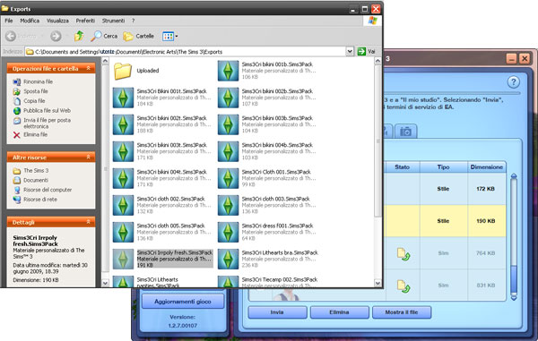
Task: Select the Uploaded folder icon
Action: coord(123,71)
